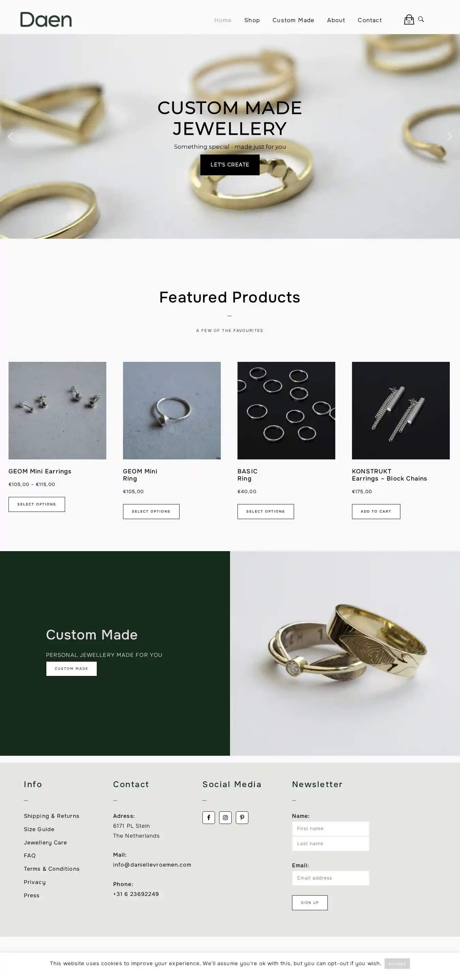The width and height of the screenshot is (460, 973).
Task: Advance to next hero slide arrow
Action: coord(449,136)
